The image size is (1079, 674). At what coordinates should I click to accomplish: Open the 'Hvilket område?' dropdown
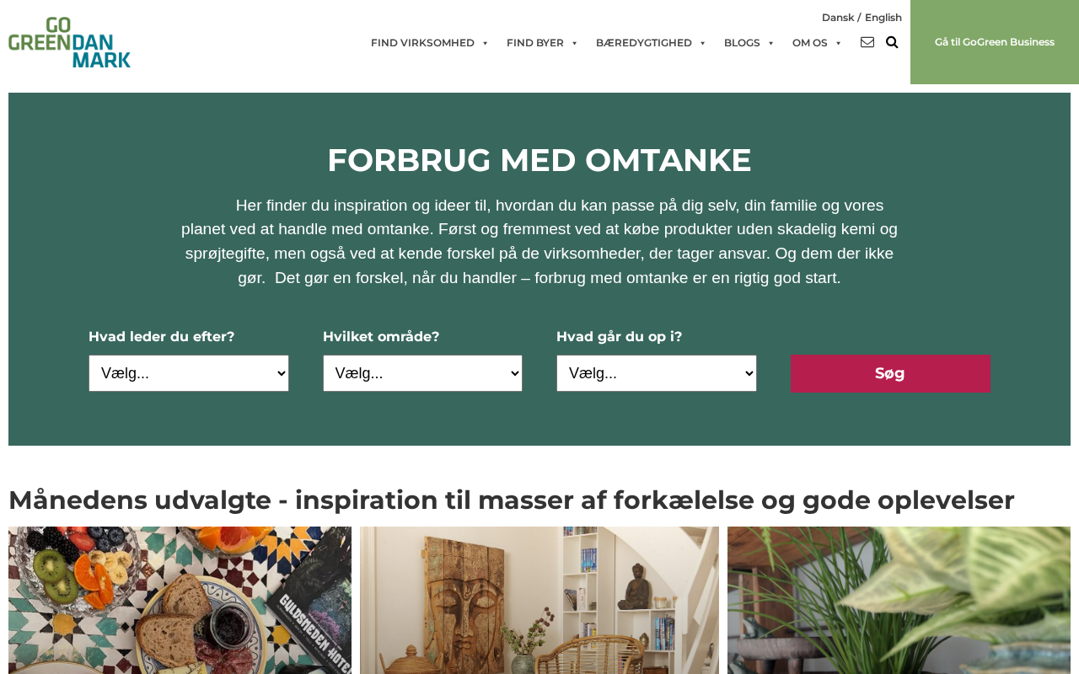coord(422,373)
